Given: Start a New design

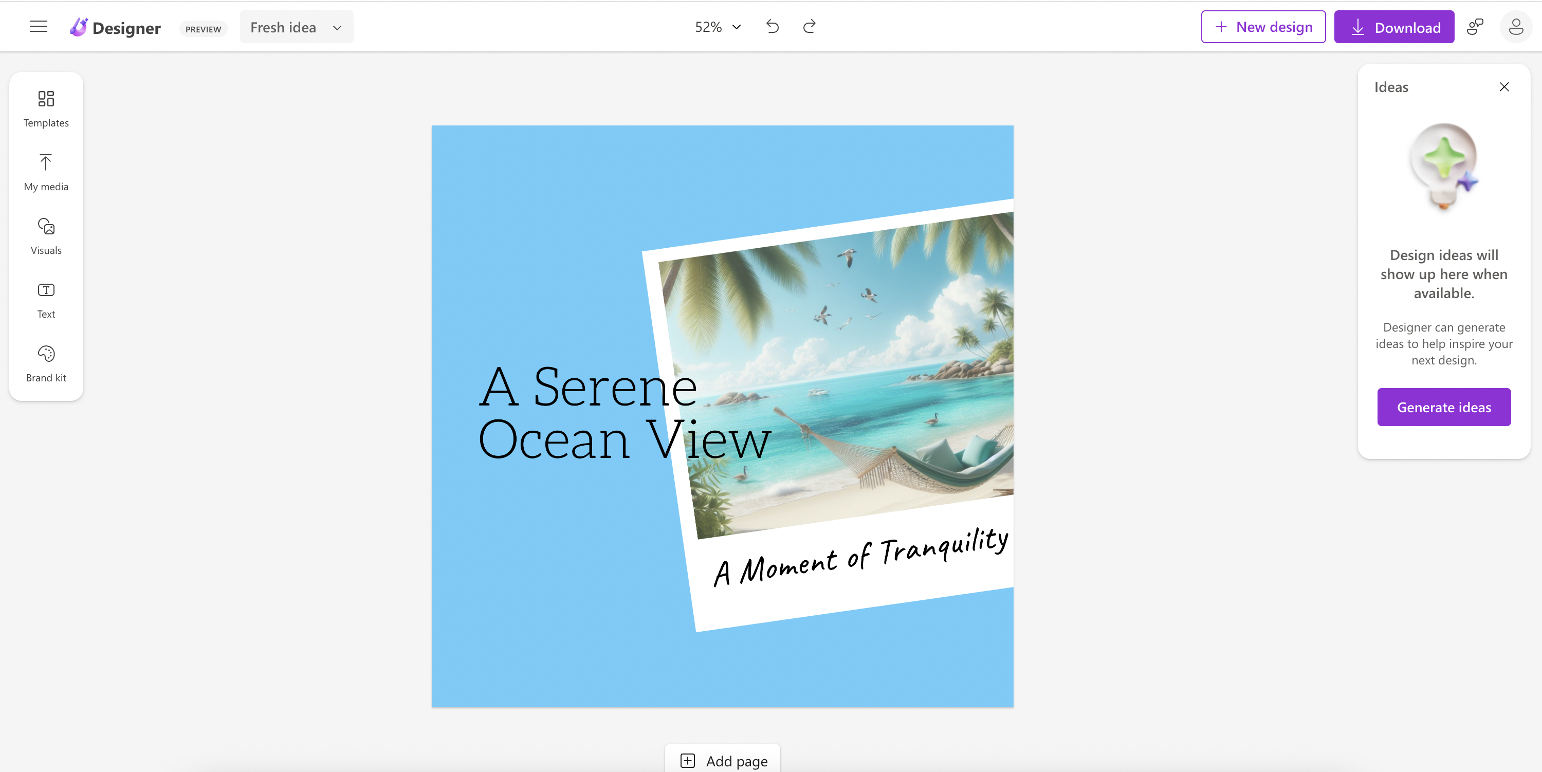Looking at the screenshot, I should click(x=1263, y=27).
